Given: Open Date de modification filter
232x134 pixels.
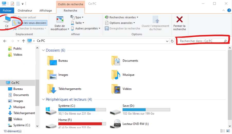Looking at the screenshot, I should coord(60,23).
